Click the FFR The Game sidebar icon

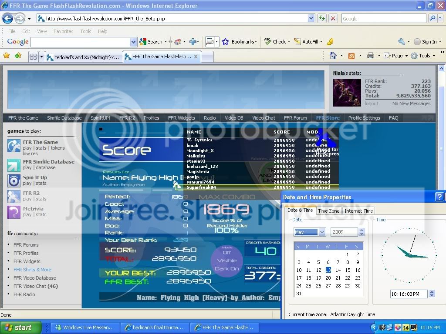tap(14, 146)
